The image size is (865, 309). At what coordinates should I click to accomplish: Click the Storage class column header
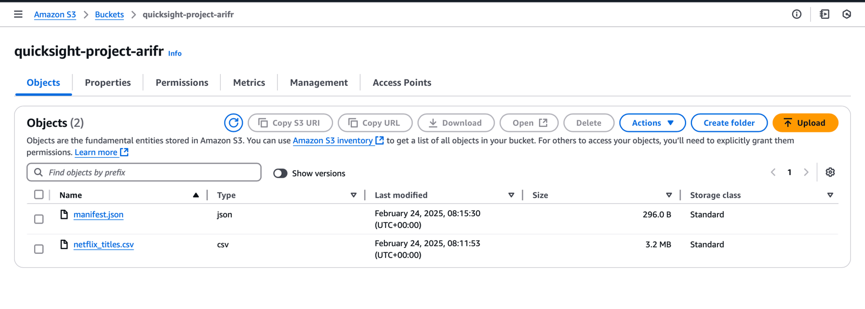click(715, 195)
